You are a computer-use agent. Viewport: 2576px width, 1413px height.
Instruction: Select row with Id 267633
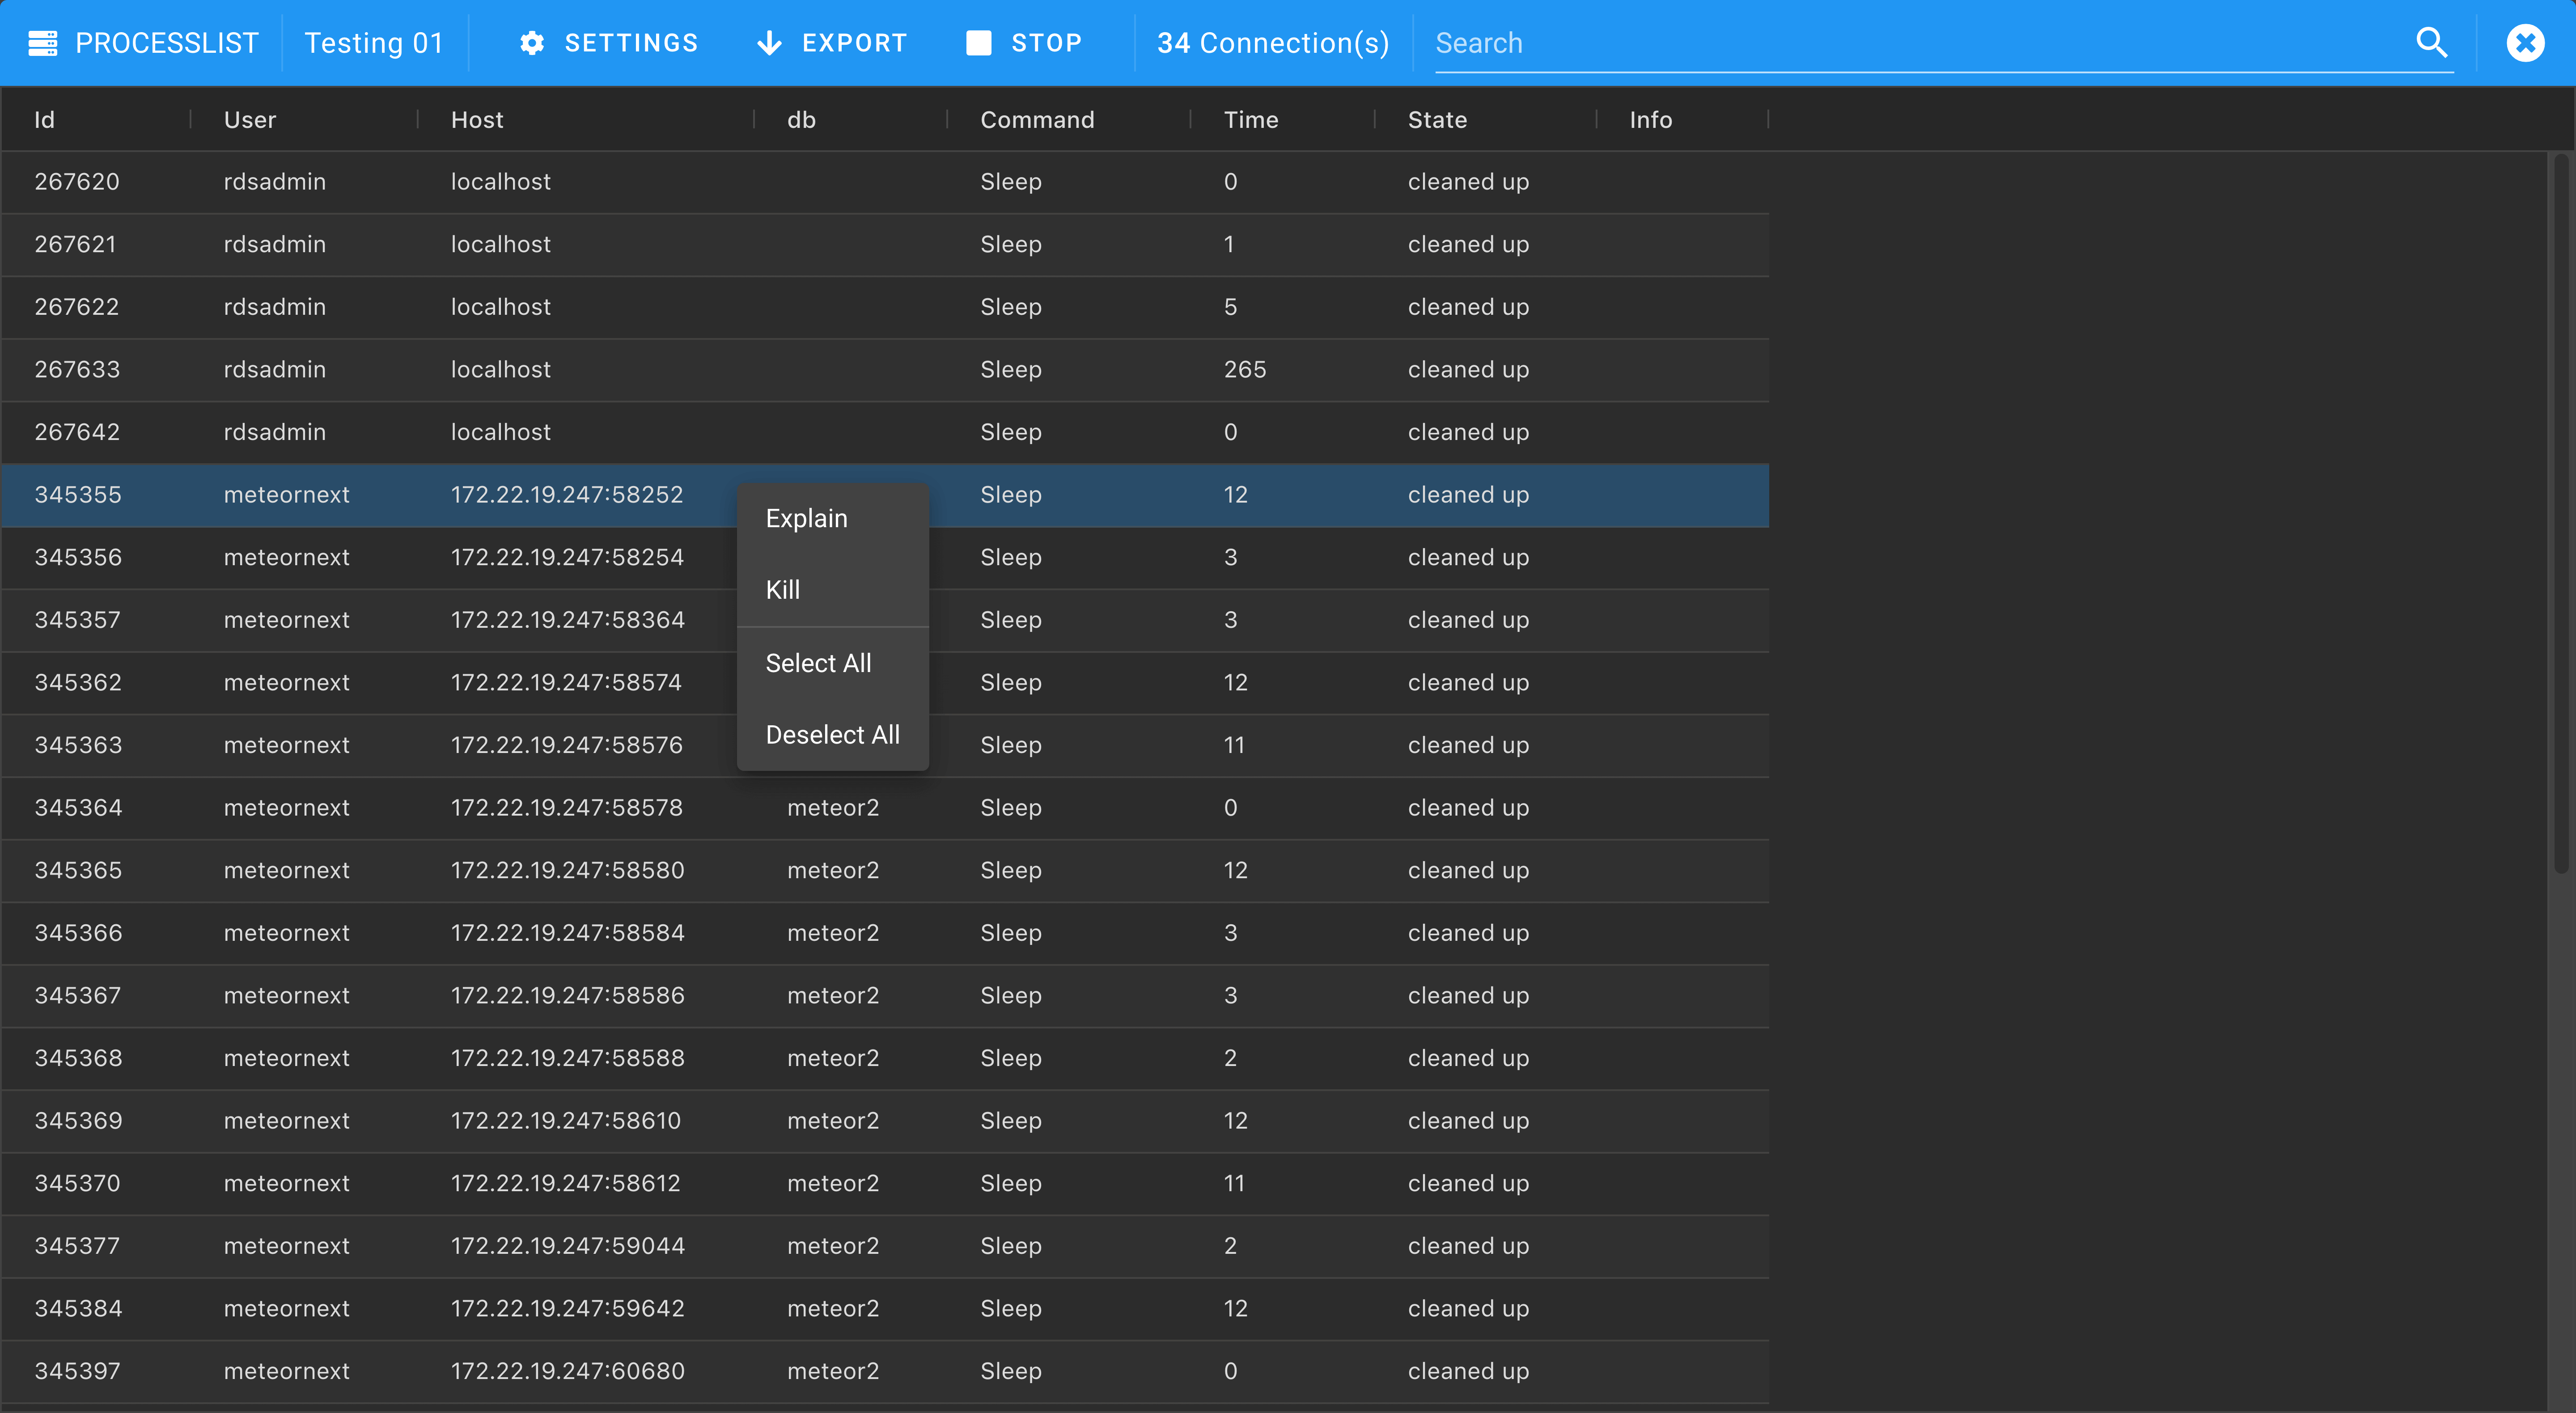click(x=885, y=370)
